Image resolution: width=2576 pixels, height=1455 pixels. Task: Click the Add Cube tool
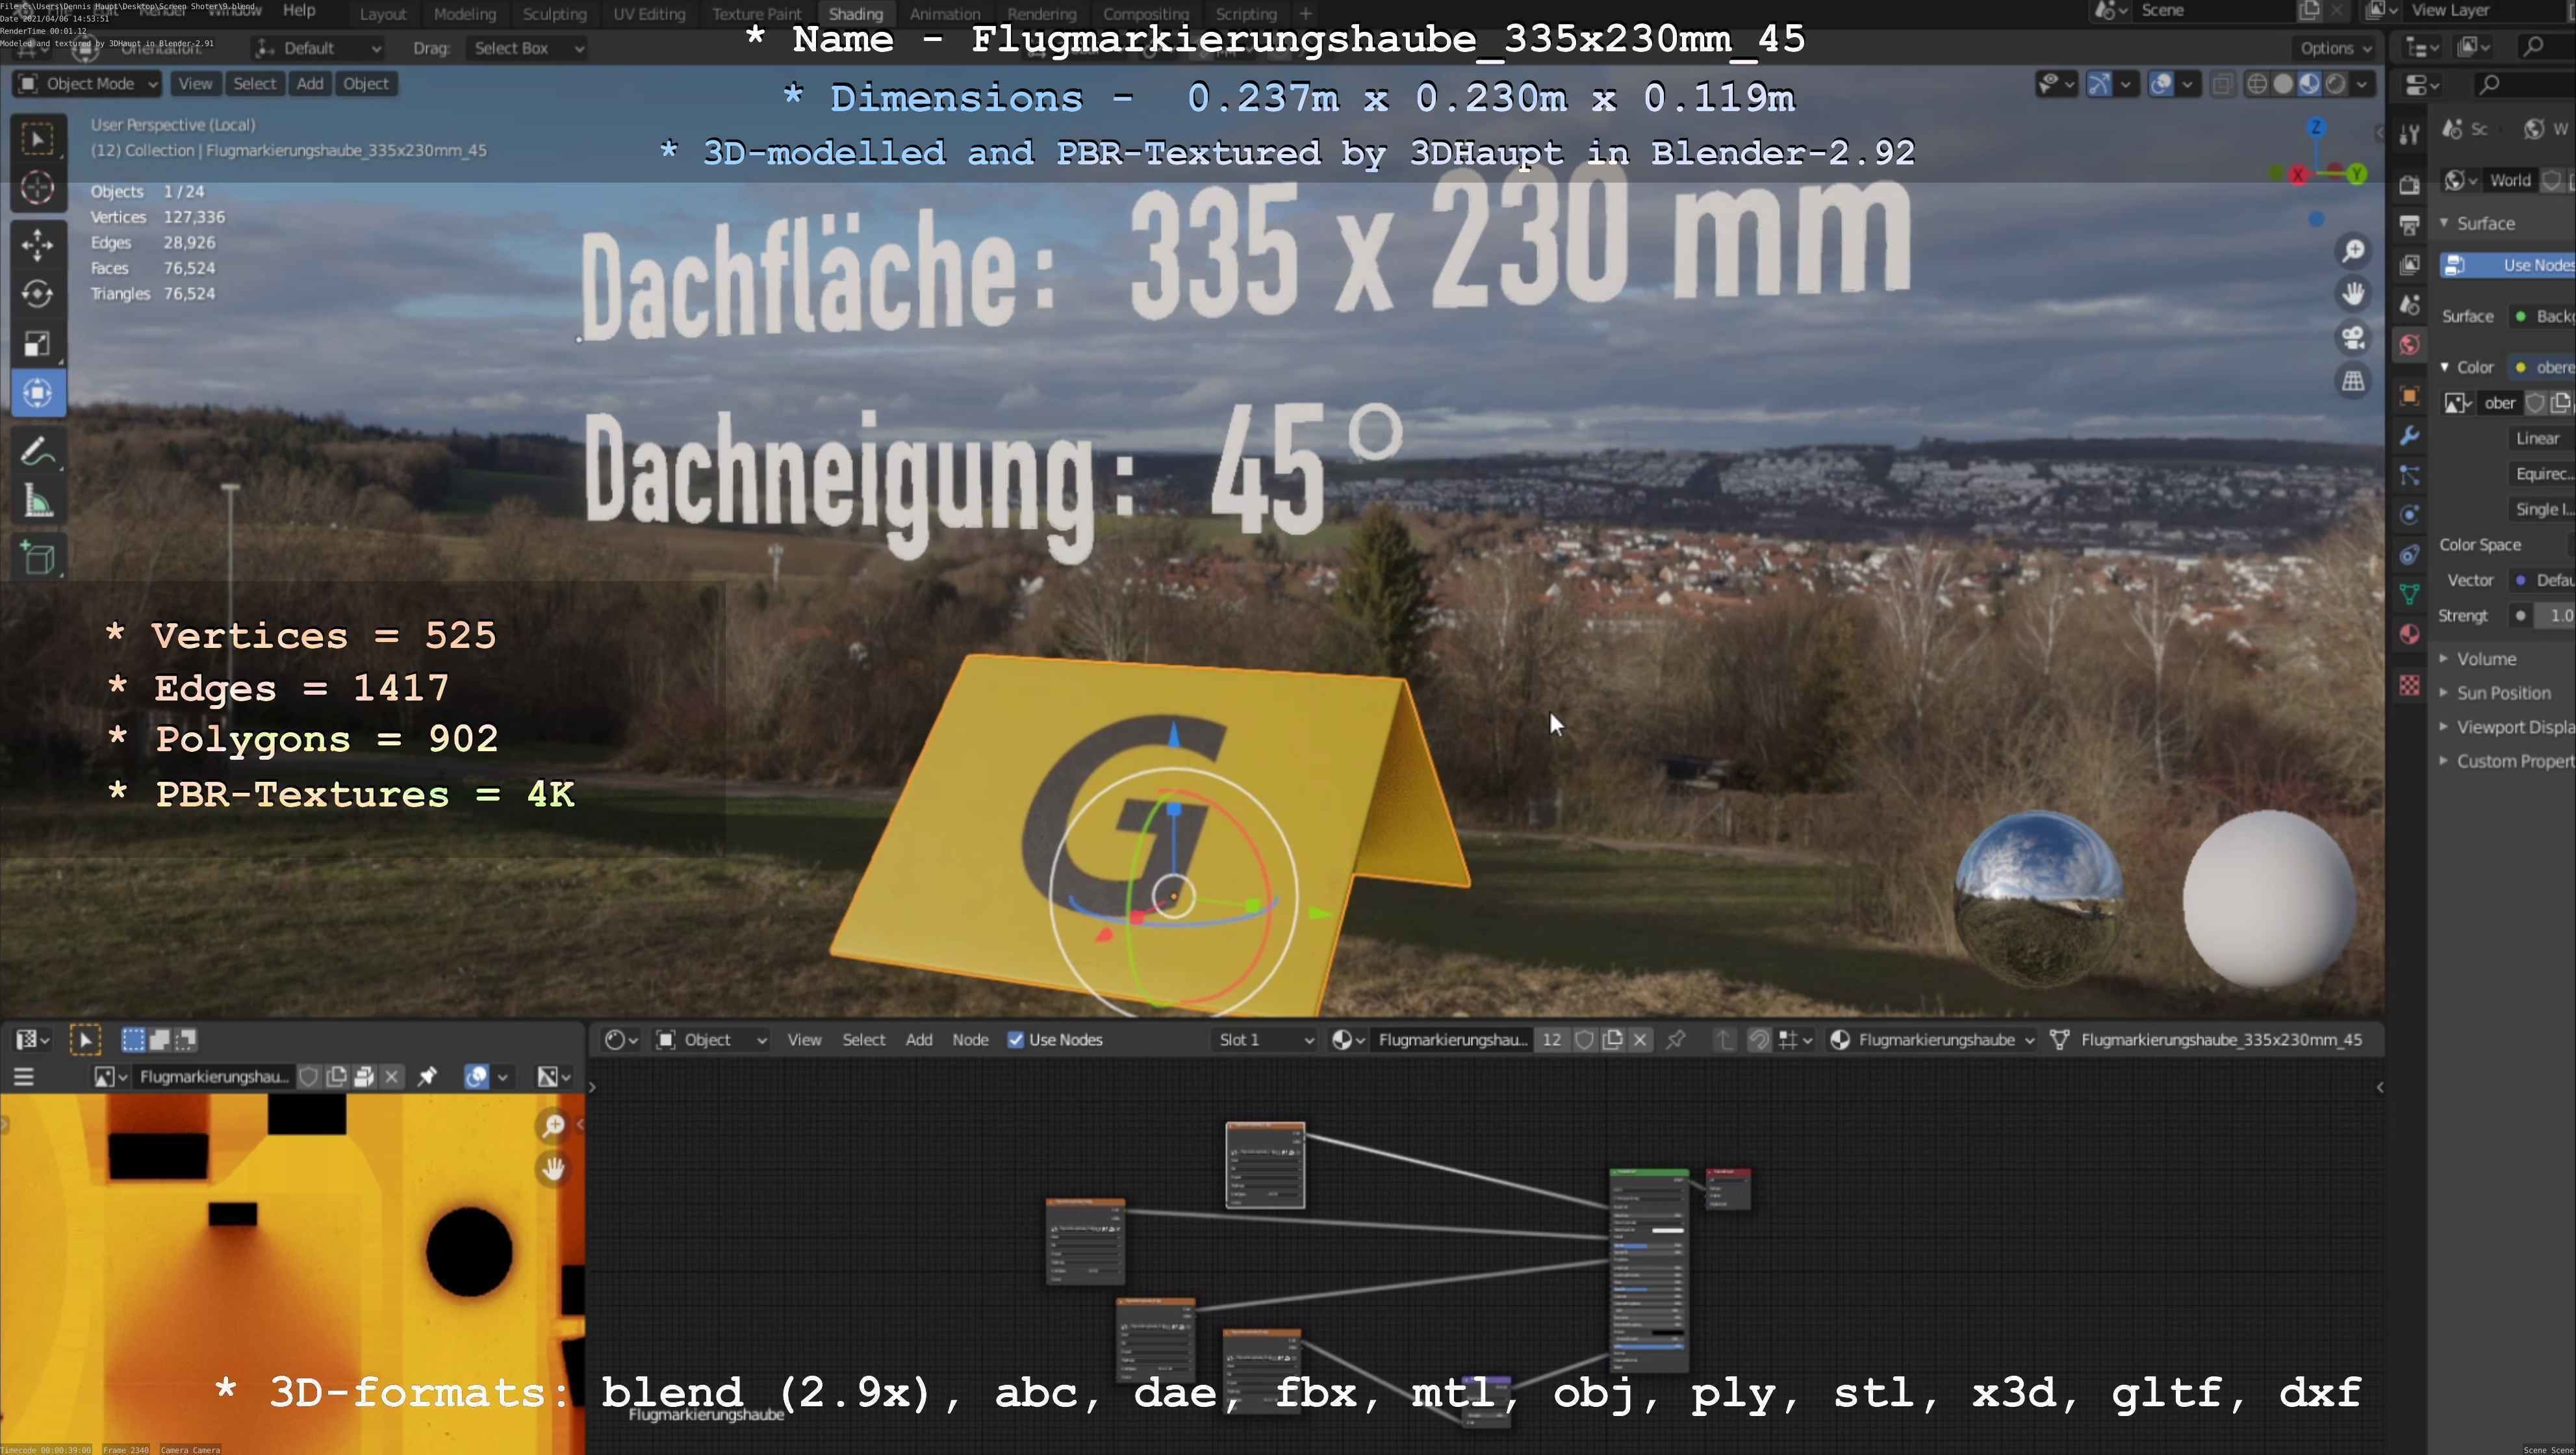point(37,557)
